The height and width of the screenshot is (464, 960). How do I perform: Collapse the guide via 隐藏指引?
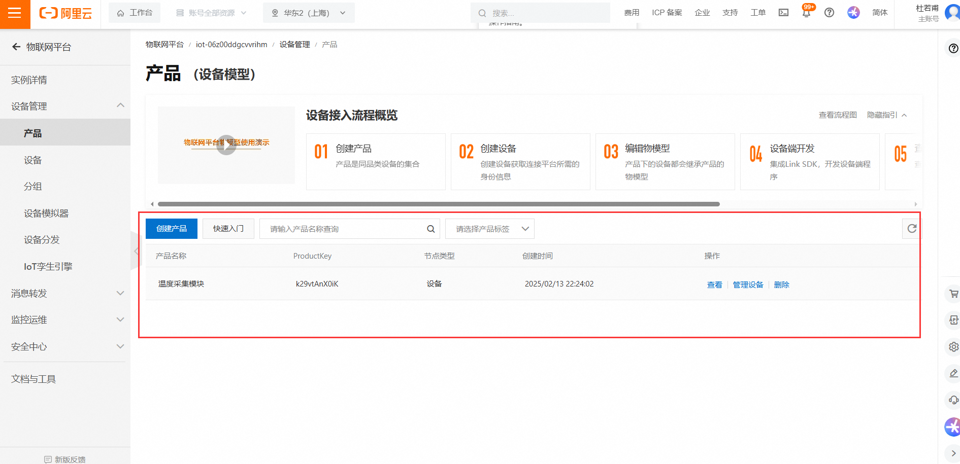tap(886, 115)
